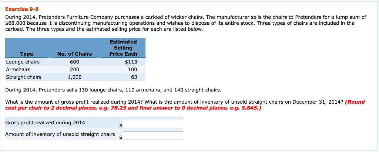
Task: Click the Straight chairs row label
Action: point(24,77)
